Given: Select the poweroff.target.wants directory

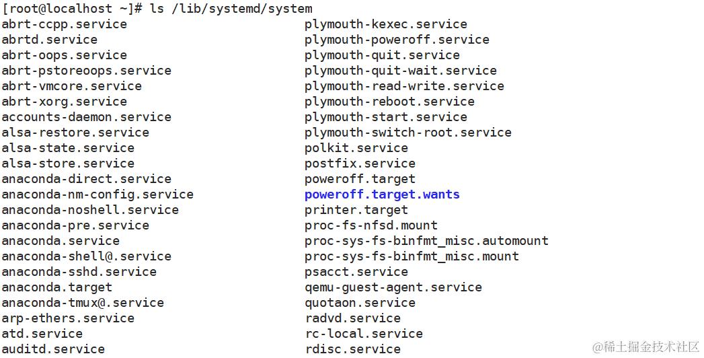Looking at the screenshot, I should [x=381, y=194].
